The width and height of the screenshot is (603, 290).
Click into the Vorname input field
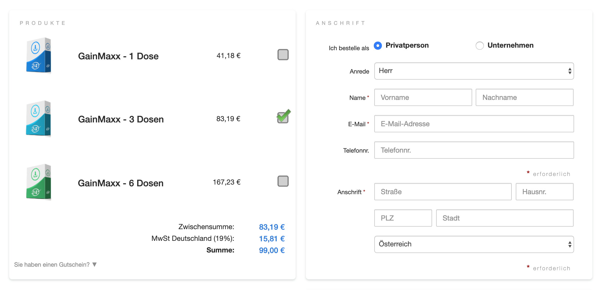coord(423,98)
